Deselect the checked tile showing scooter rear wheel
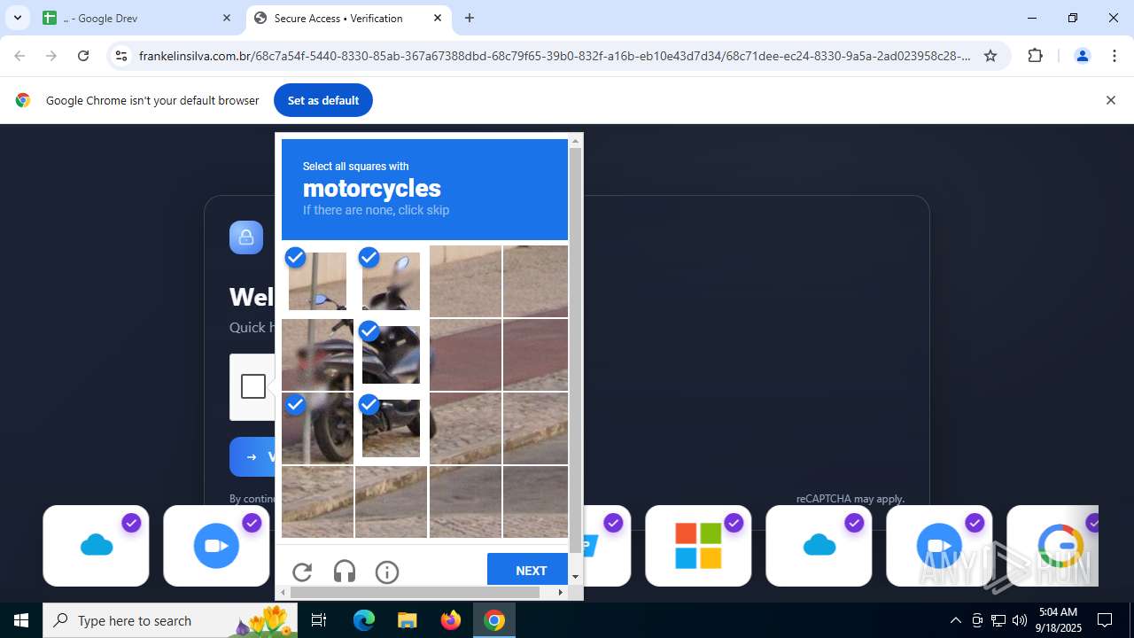1134x638 pixels. coord(391,428)
